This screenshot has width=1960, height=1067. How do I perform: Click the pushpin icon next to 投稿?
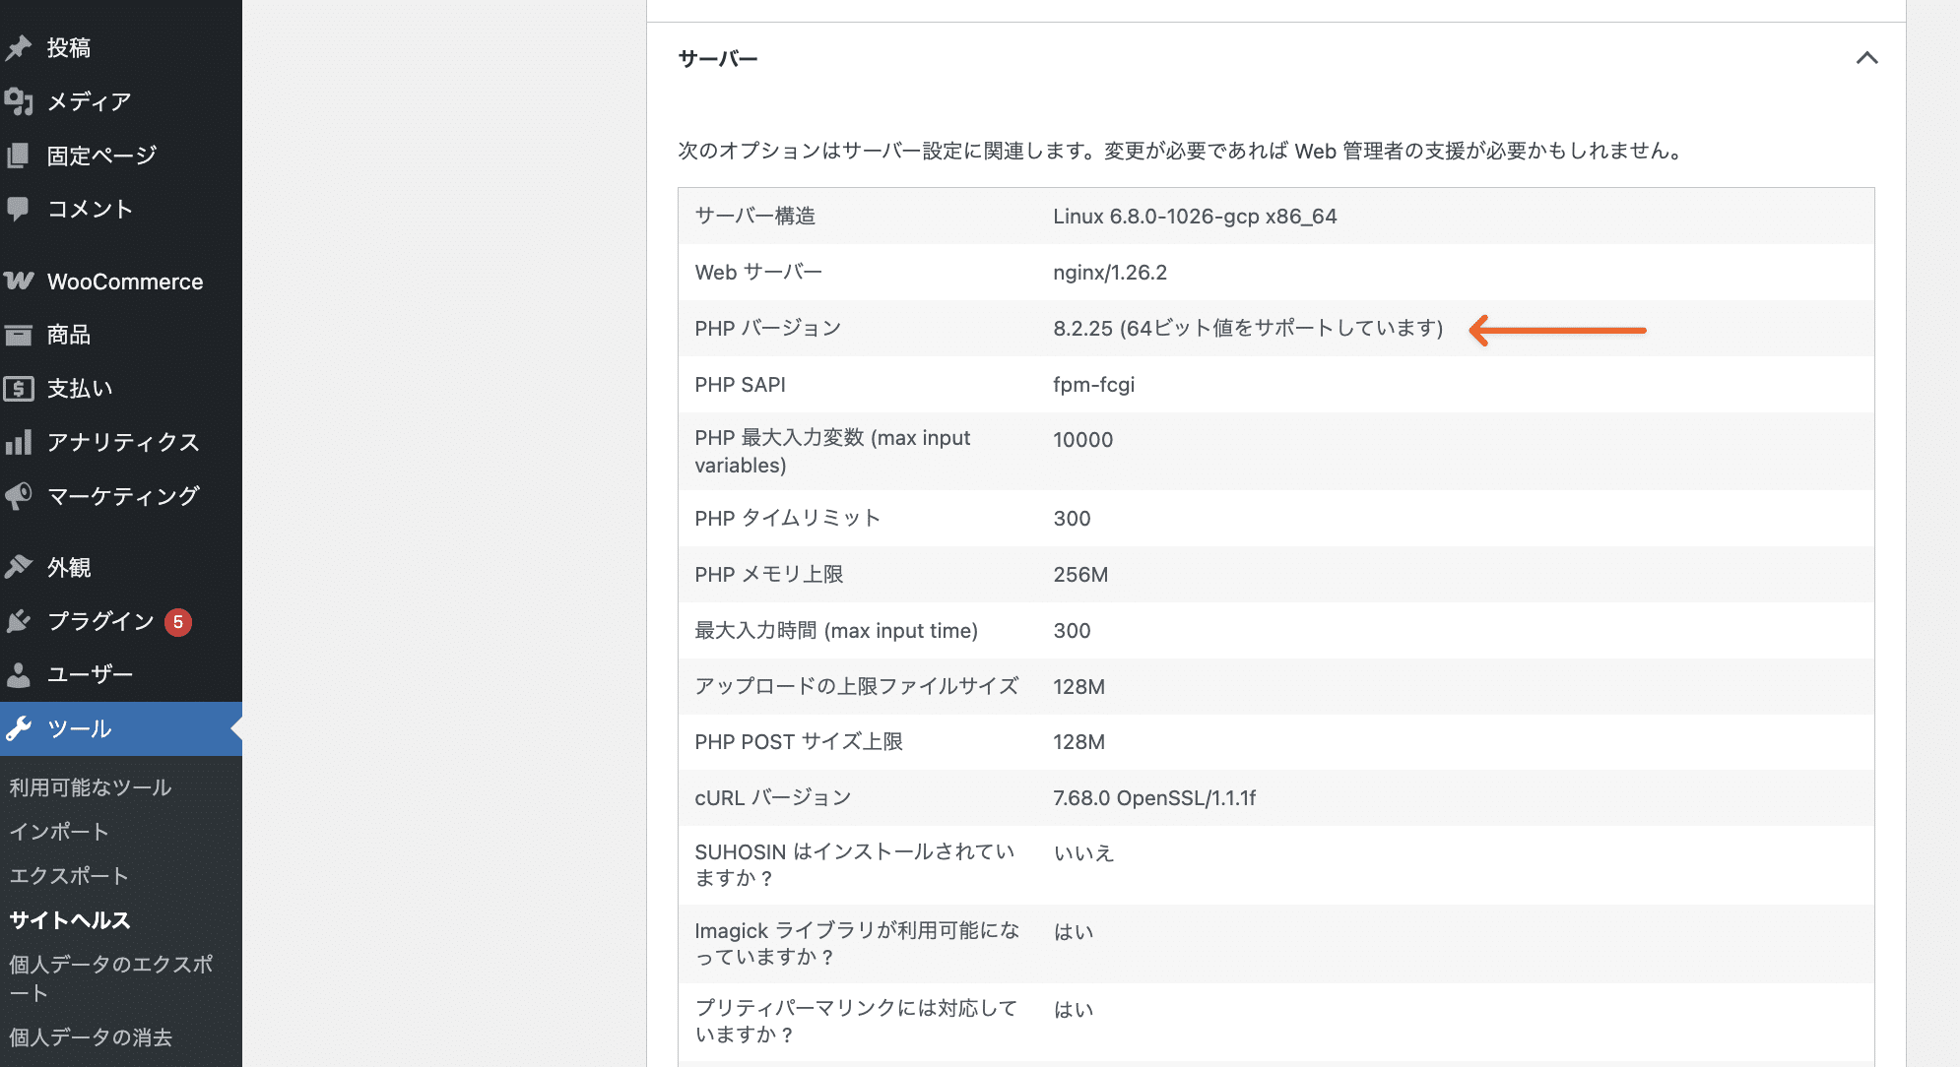coord(19,47)
